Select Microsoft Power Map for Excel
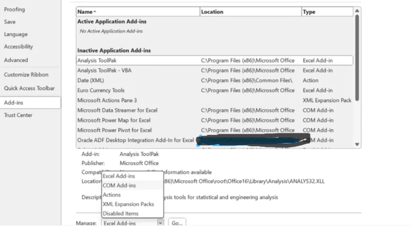412x227 pixels. coord(215,120)
